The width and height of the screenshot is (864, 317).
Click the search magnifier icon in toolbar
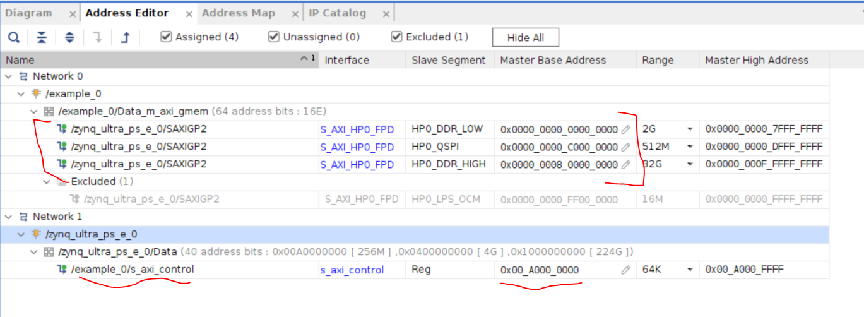tap(14, 37)
